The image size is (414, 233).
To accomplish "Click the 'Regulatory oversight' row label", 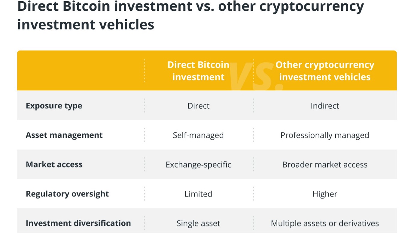I will (x=67, y=194).
